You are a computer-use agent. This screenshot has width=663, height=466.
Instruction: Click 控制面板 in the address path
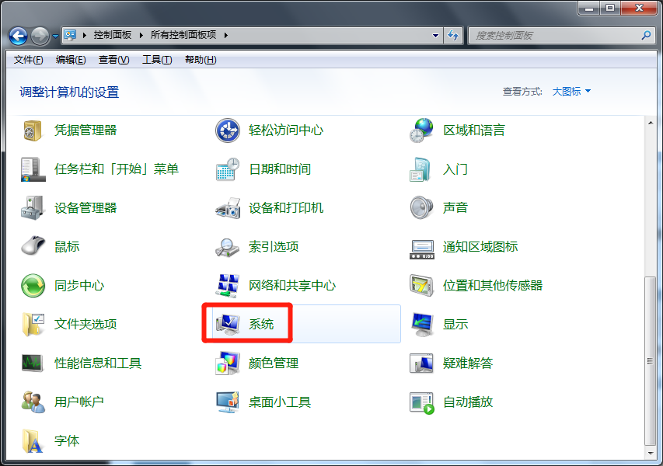[x=113, y=35]
